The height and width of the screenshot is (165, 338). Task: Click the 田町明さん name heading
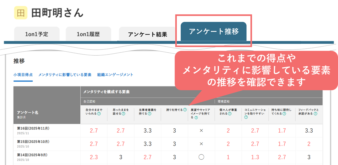(x=57, y=13)
